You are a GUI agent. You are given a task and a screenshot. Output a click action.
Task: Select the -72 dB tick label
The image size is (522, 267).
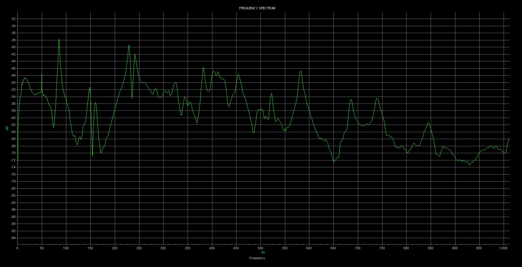[x=13, y=160]
